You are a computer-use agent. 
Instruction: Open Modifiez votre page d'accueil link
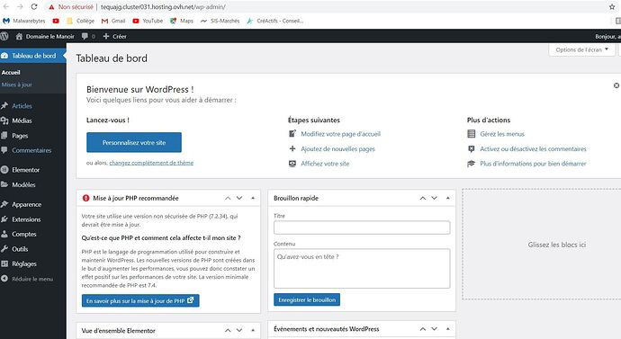point(340,134)
